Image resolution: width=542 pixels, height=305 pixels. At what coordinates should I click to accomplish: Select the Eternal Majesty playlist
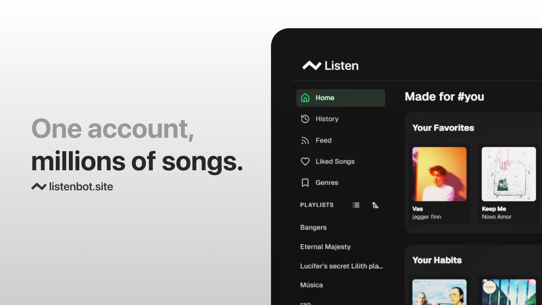pyautogui.click(x=325, y=247)
